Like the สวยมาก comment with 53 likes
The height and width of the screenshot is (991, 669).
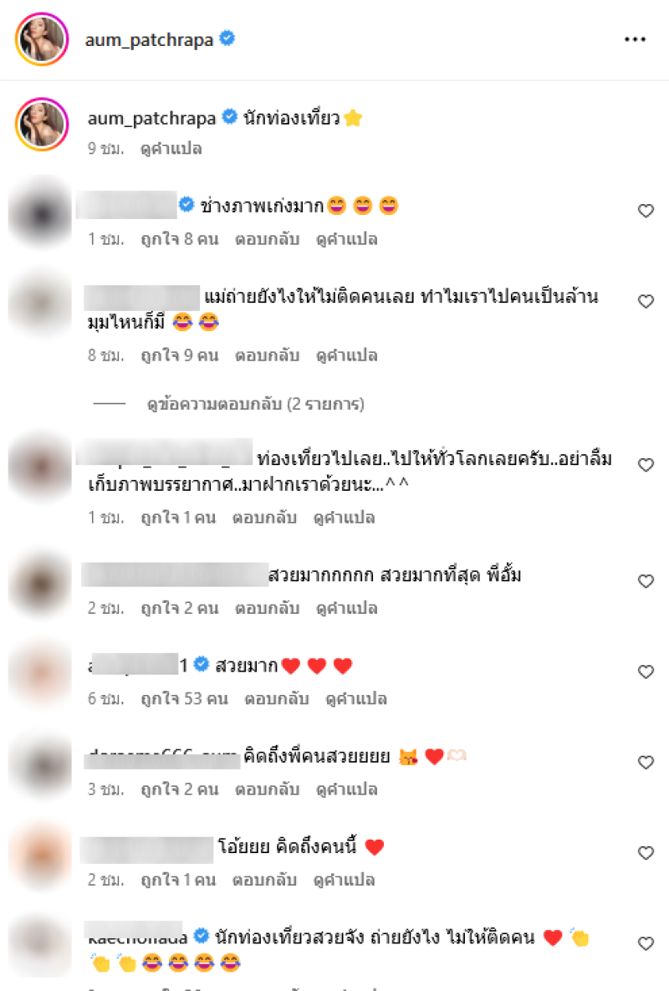[646, 672]
